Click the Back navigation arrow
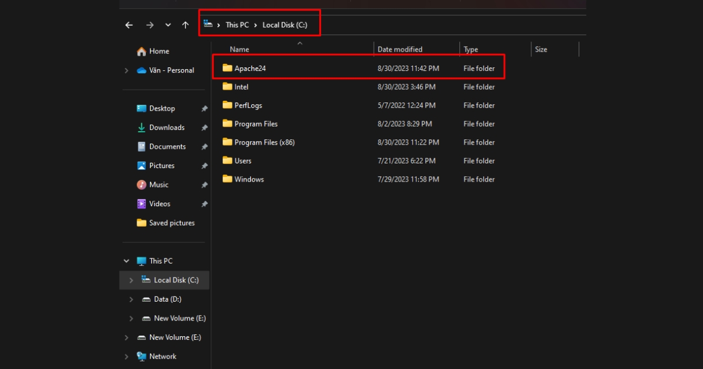 (129, 25)
